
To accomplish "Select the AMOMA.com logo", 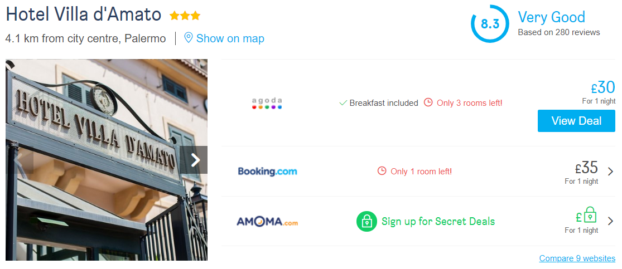I will coord(267,221).
